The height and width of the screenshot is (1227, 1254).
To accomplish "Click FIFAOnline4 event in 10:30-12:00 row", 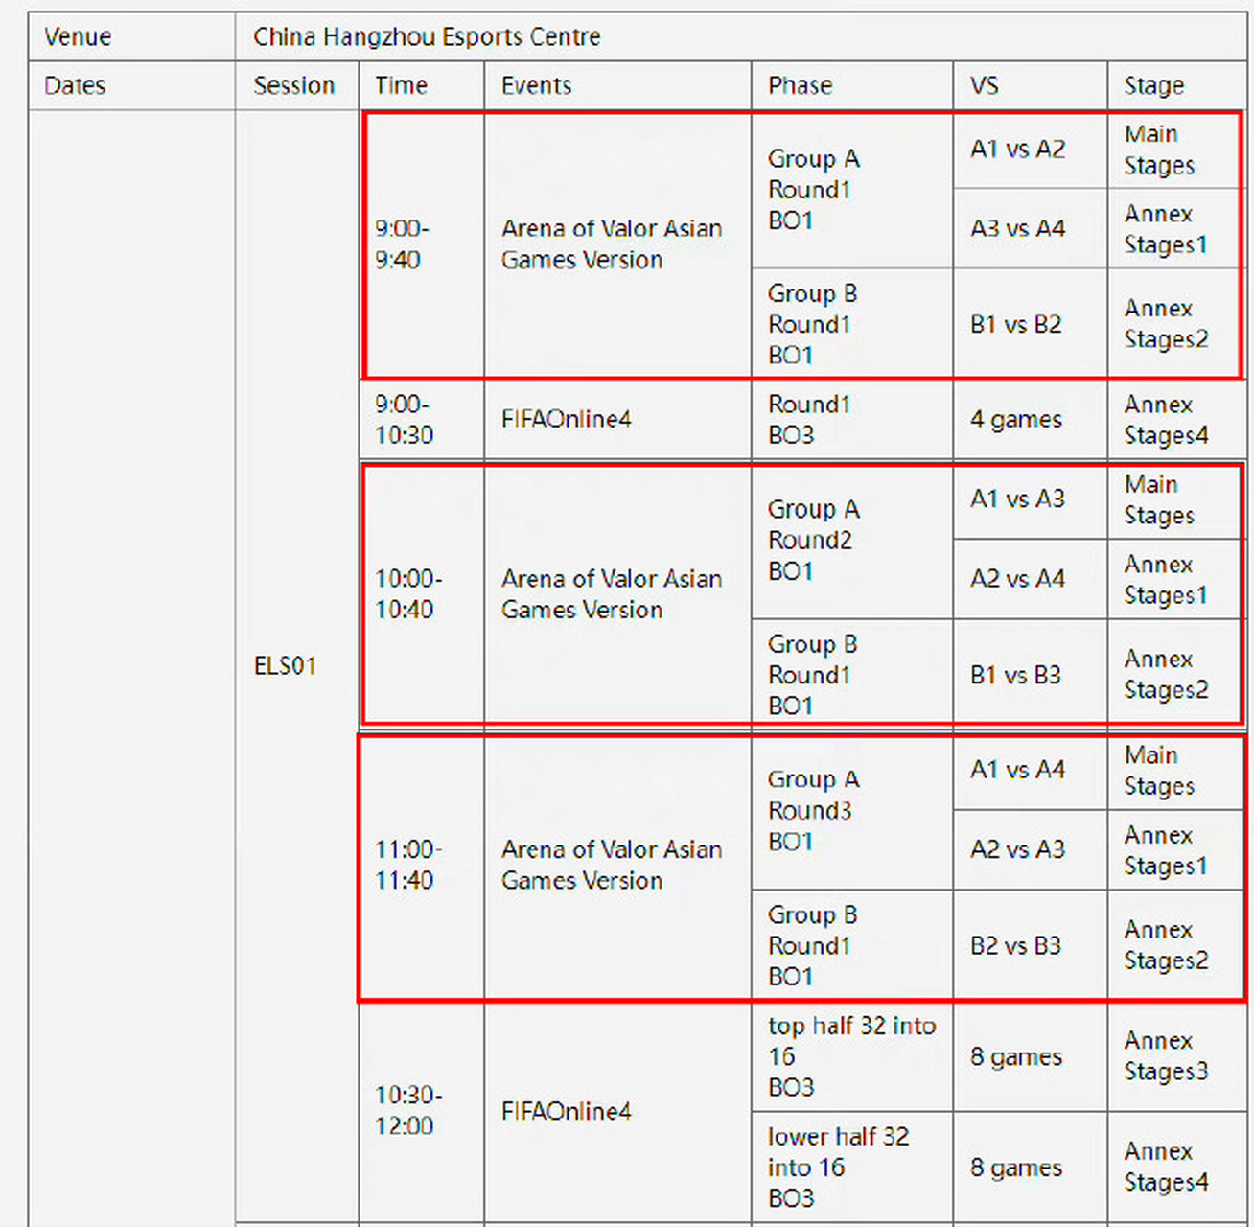I will click(x=617, y=1111).
